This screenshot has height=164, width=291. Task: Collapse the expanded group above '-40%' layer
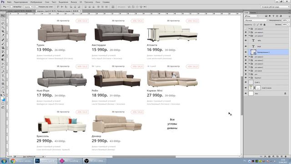coord(249,36)
